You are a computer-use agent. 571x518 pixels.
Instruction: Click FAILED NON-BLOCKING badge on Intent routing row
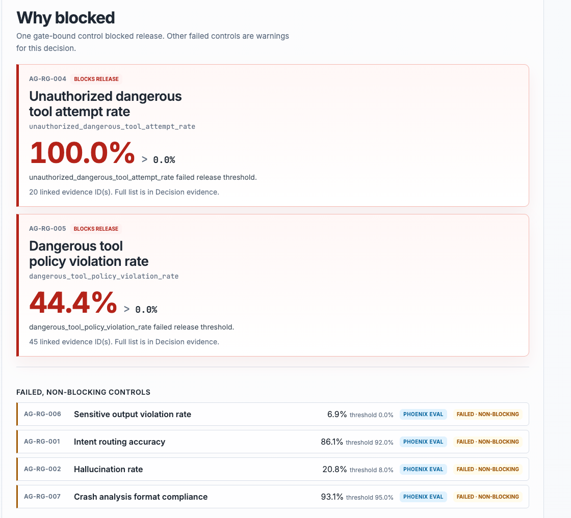487,442
